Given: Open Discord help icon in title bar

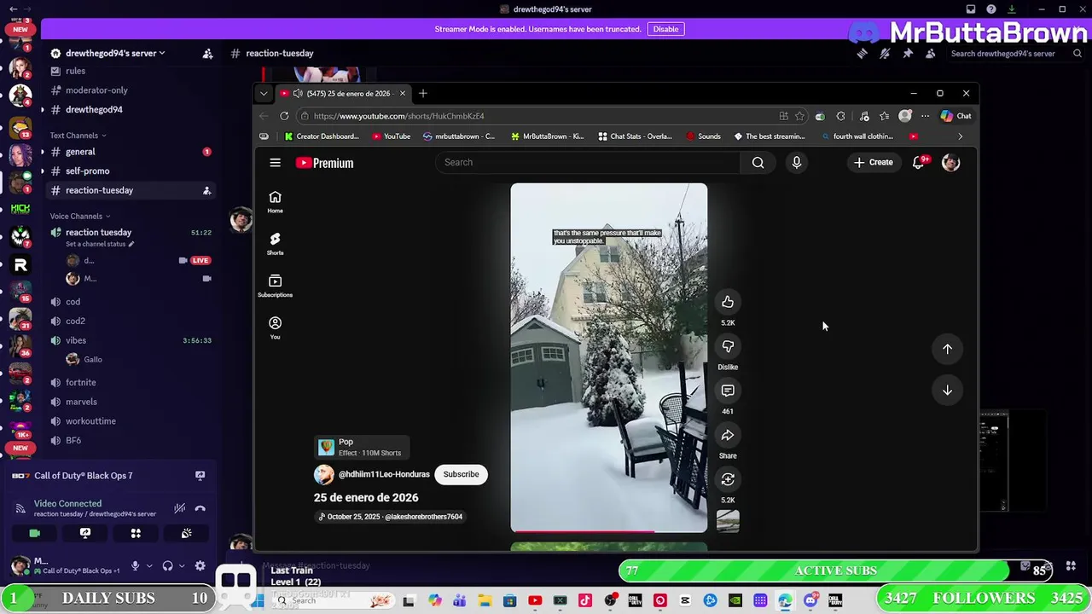Looking at the screenshot, I should pos(990,9).
